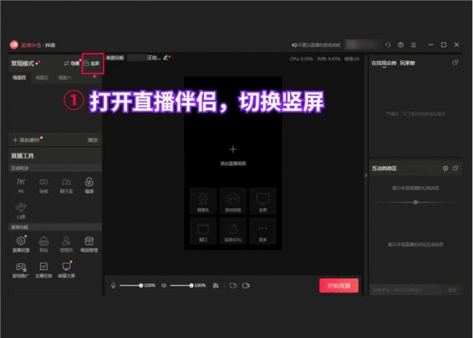Add a fullscreen monitor capture source
The image size is (473, 338).
(x=263, y=201)
